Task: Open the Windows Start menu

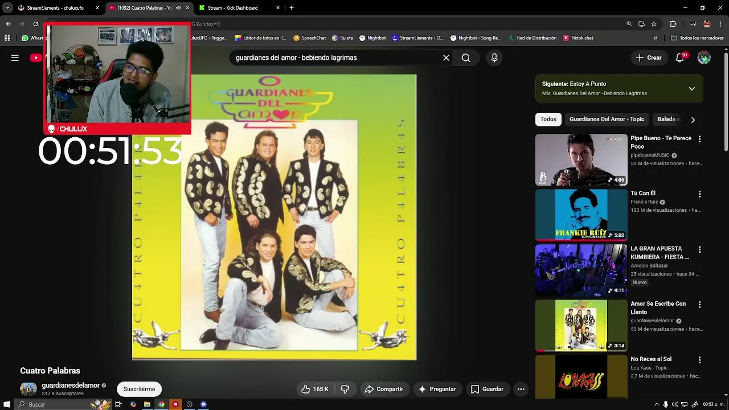Action: click(6, 404)
